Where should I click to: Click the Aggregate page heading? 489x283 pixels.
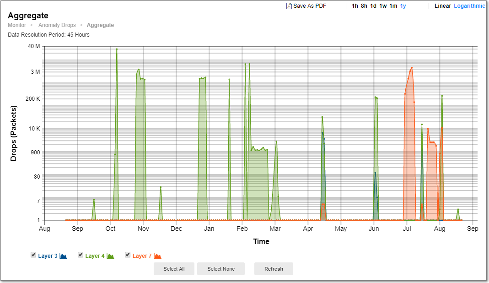pos(28,15)
